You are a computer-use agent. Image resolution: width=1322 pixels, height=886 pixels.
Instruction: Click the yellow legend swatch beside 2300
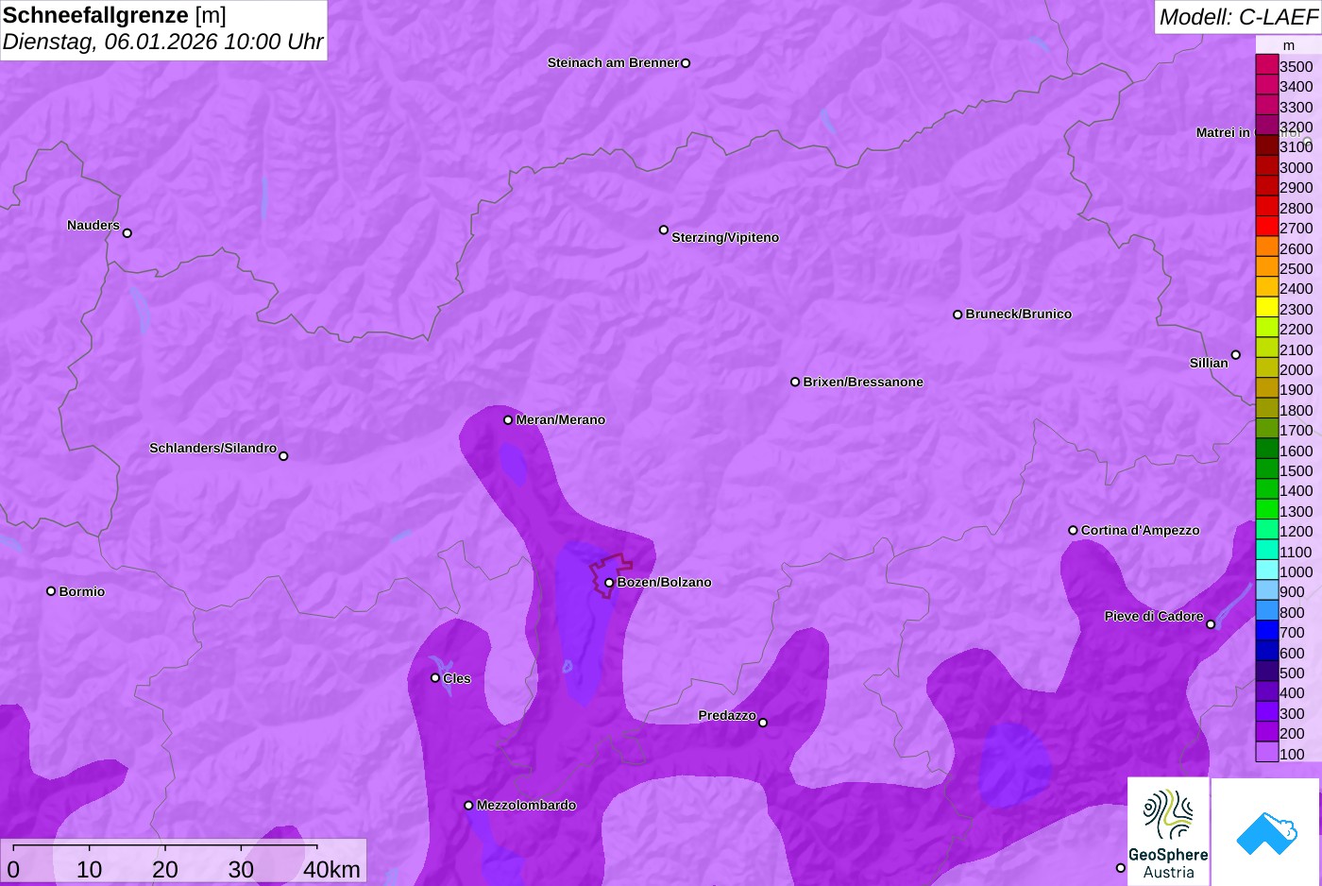1267,308
